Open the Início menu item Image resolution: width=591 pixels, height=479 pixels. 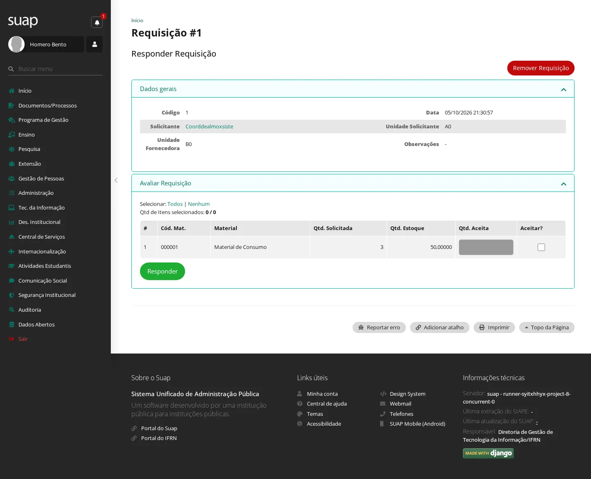(x=25, y=91)
